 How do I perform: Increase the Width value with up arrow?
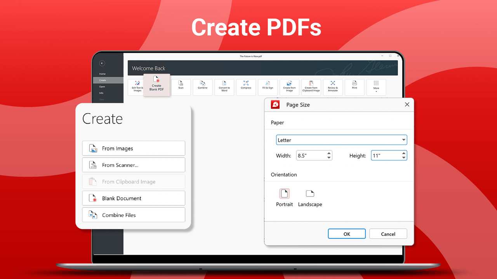click(329, 153)
